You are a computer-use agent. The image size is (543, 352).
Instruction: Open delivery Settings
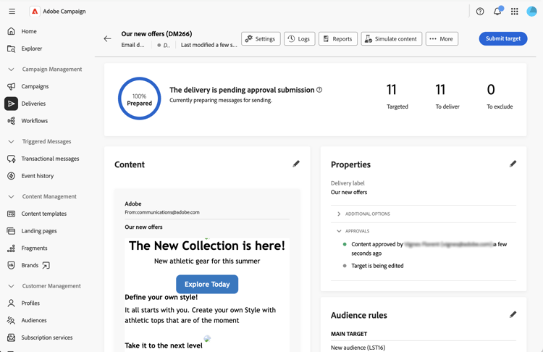coord(261,39)
